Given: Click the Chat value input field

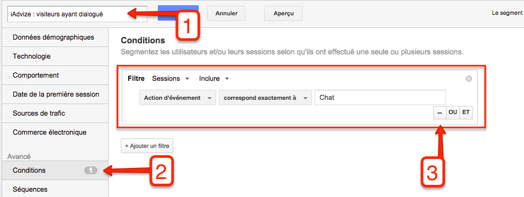Looking at the screenshot, I should 380,98.
